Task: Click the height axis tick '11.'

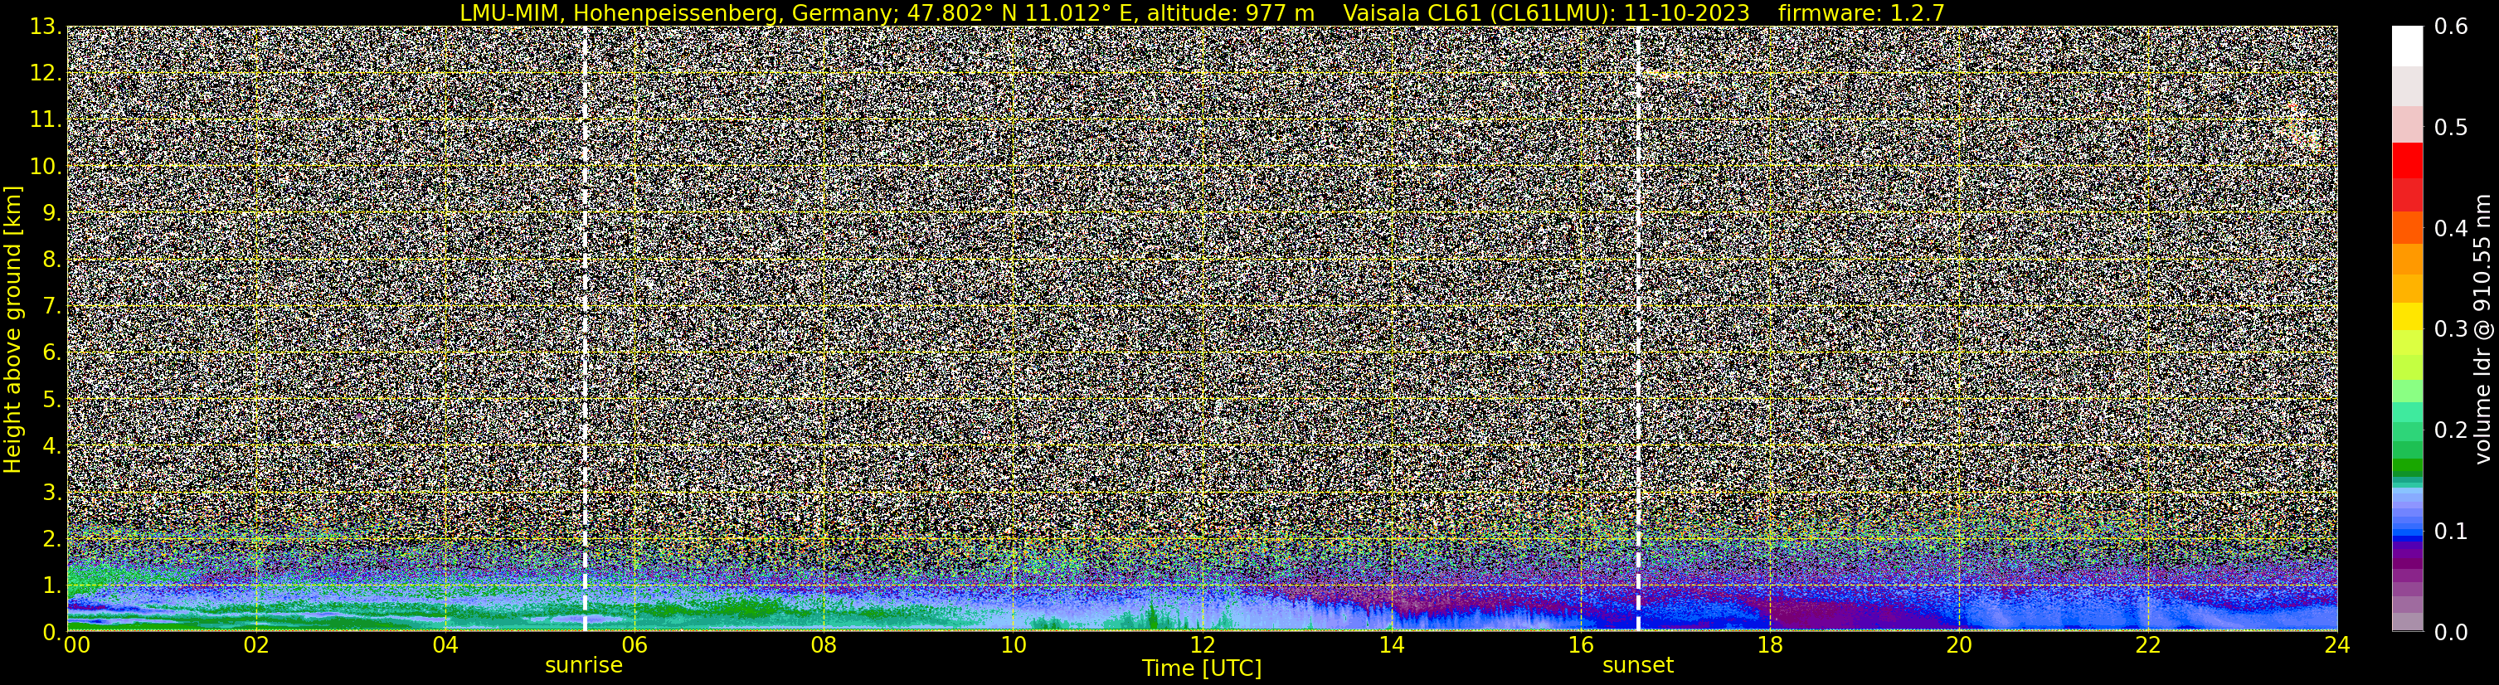Action: coord(45,120)
